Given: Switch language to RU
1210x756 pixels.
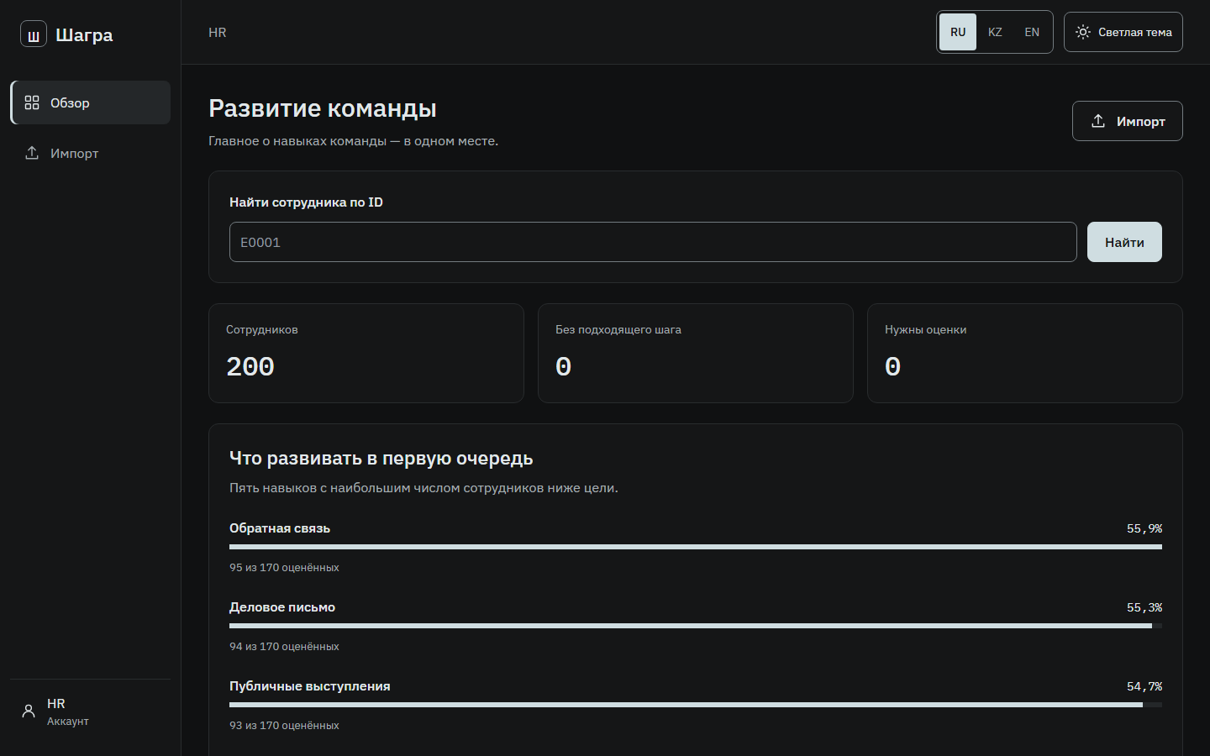Looking at the screenshot, I should (x=958, y=32).
